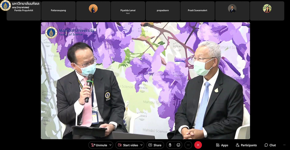Viewport: 290px width, 150px height.
Task: Raise hand using the hand icon
Action: 170,145
